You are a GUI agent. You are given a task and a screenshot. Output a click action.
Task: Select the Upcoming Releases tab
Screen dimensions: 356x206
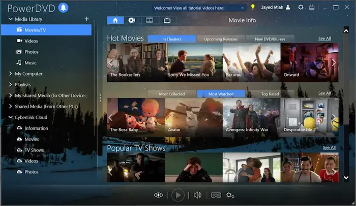click(221, 39)
